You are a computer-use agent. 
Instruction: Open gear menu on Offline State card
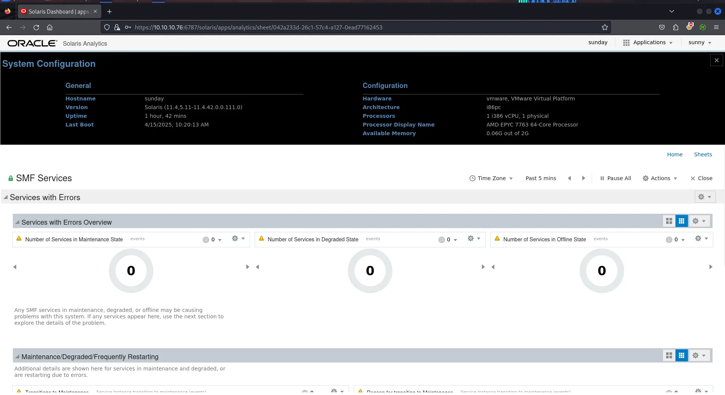point(702,239)
